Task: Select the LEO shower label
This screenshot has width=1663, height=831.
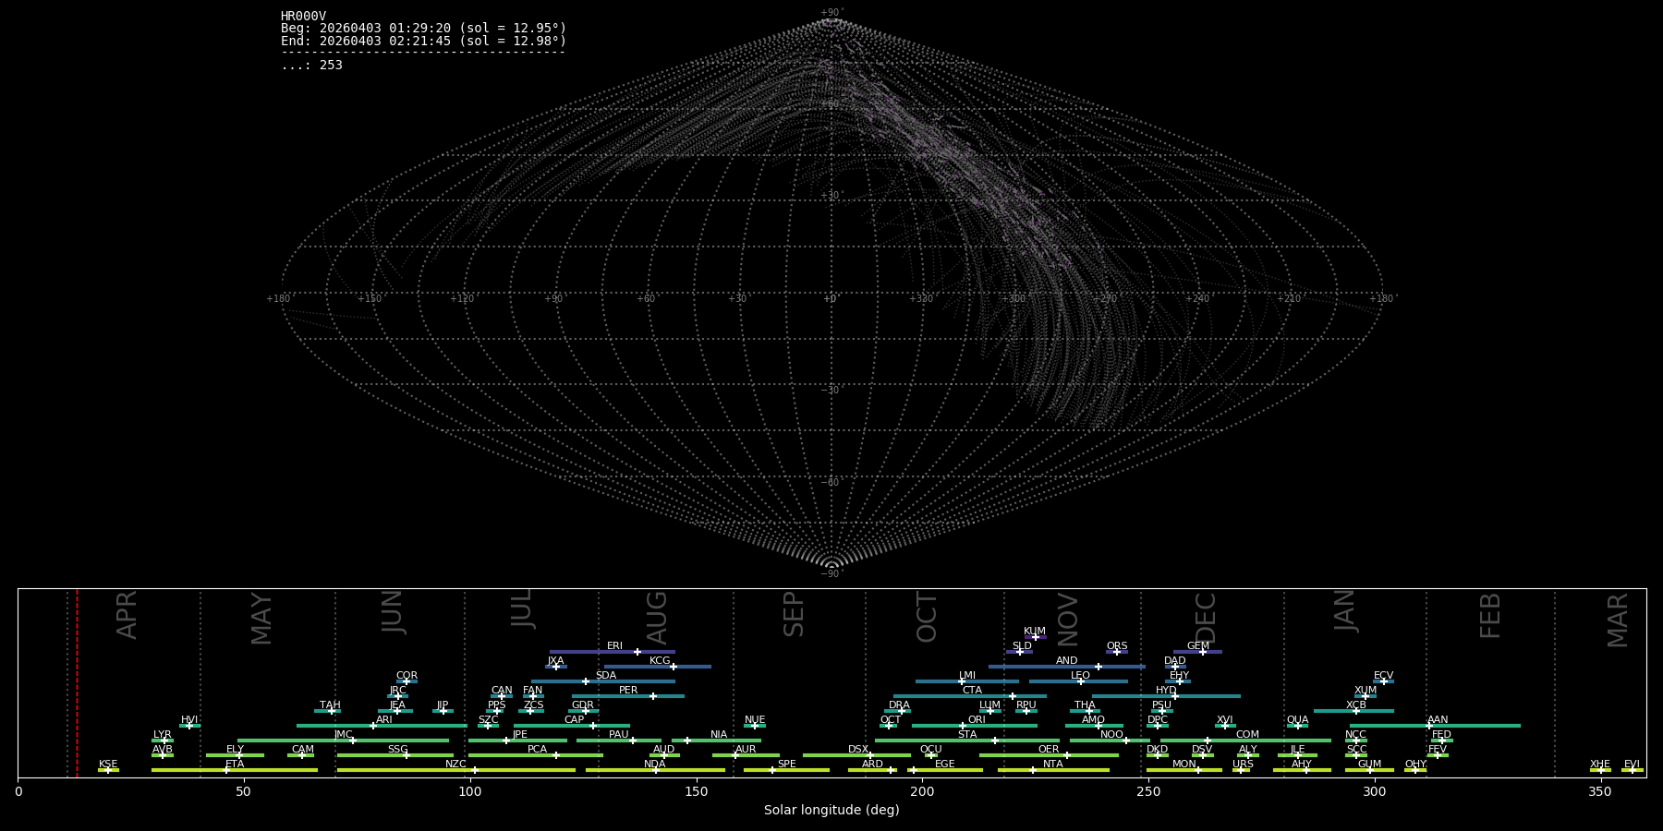Action: point(1080,675)
